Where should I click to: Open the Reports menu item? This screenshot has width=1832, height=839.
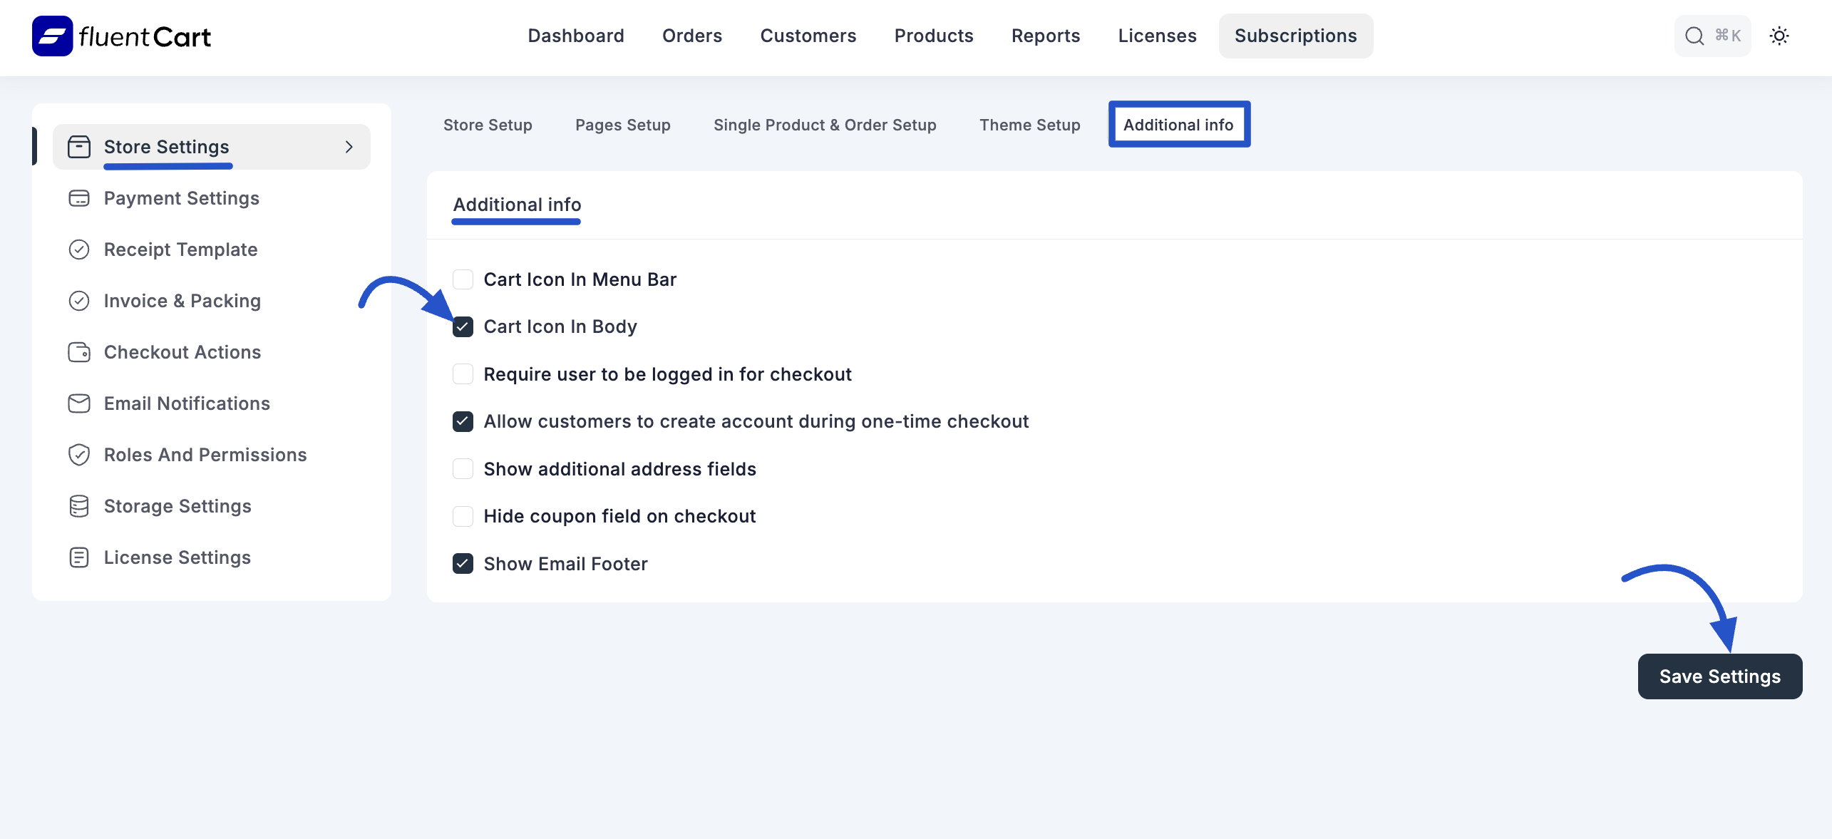click(x=1045, y=36)
